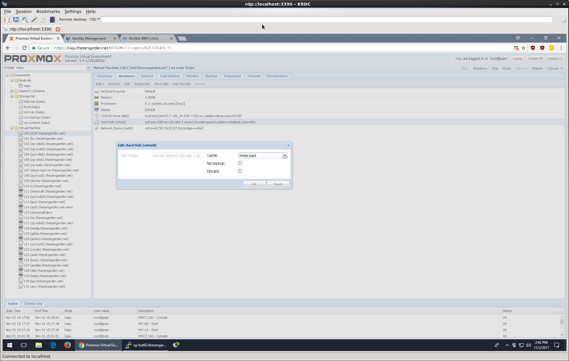The image size is (569, 361).
Task: Click the Hard Disk (virtio0) row icon
Action: point(97,122)
